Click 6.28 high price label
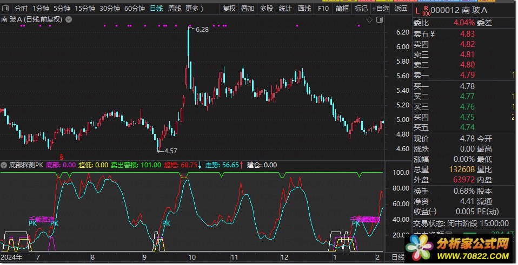518x265 pixels. click(x=202, y=30)
